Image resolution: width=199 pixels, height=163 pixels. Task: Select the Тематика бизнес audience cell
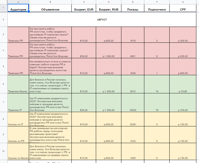pyautogui.click(x=18, y=91)
